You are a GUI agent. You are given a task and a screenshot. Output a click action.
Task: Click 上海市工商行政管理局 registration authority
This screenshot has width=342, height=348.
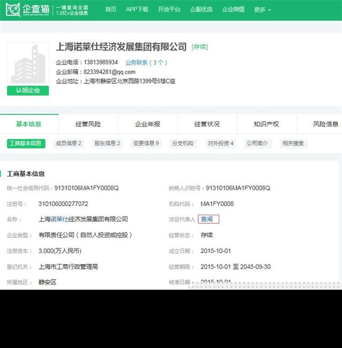pyautogui.click(x=68, y=267)
